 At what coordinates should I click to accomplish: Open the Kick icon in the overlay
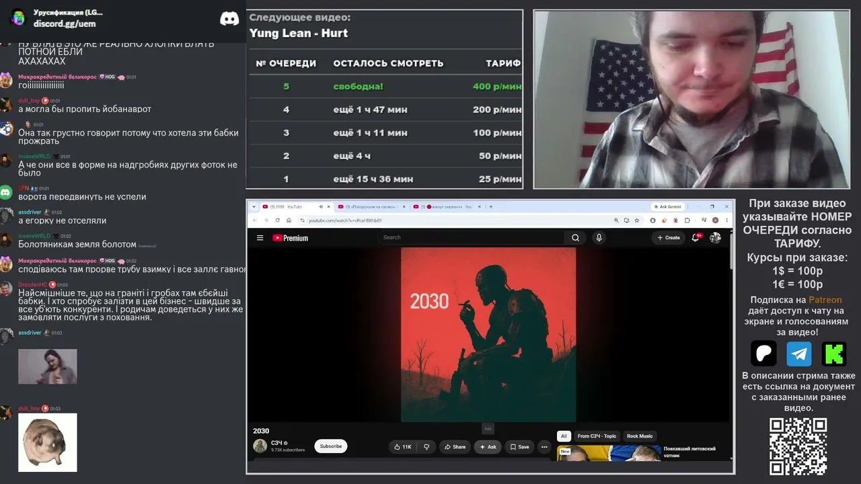(x=834, y=354)
